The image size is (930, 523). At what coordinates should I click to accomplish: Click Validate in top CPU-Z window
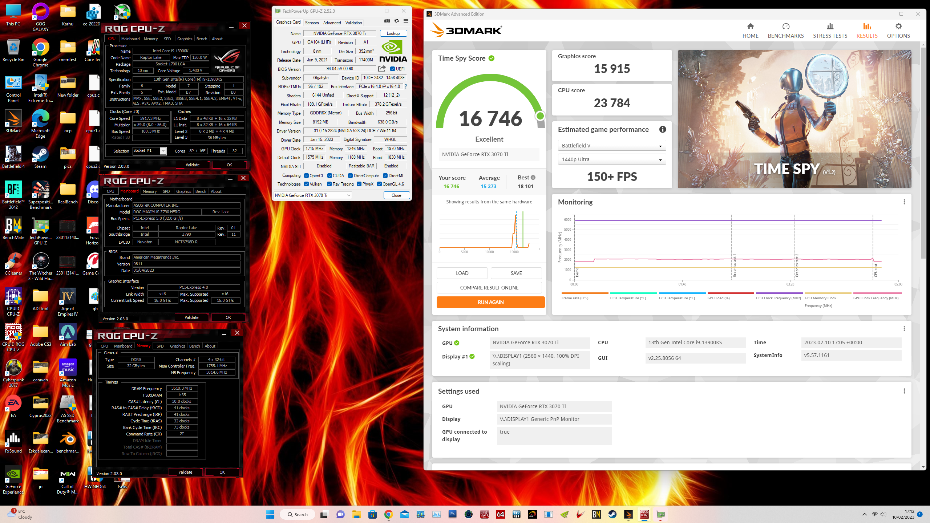point(193,165)
